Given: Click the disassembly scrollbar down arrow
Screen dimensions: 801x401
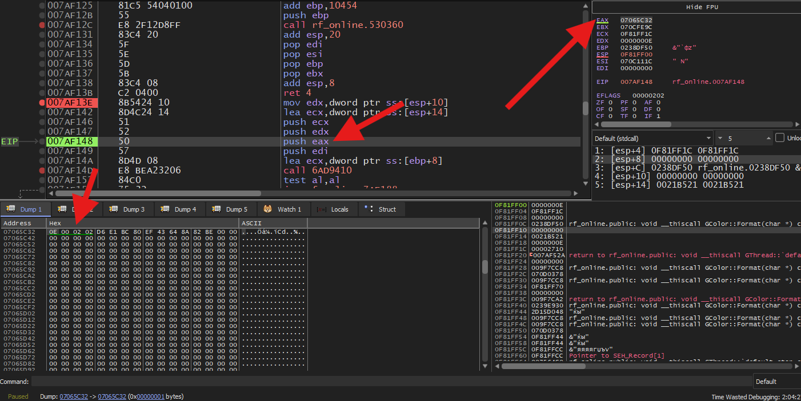Looking at the screenshot, I should 585,184.
